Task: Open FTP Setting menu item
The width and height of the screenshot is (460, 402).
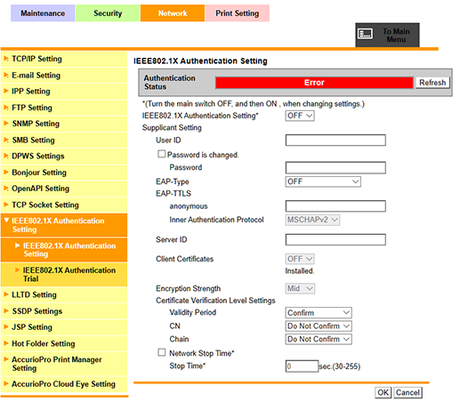Action: [64, 108]
